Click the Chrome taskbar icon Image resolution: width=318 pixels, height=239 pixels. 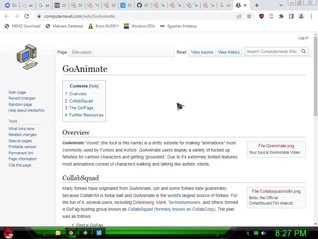[x=71, y=233]
